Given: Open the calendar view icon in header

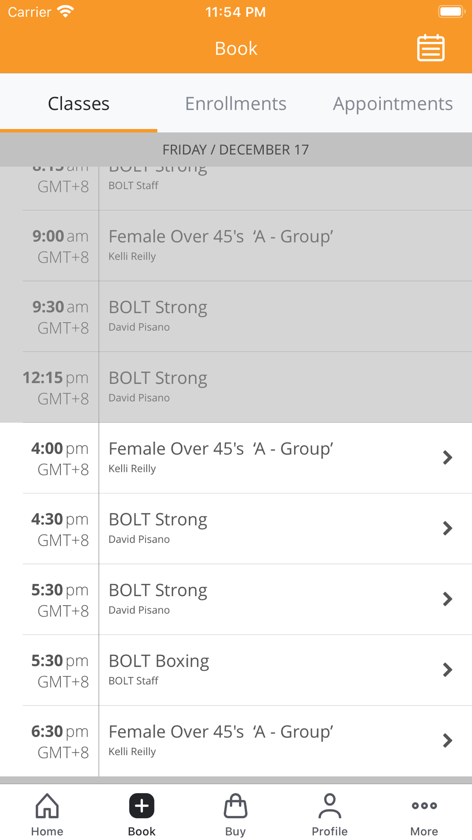Looking at the screenshot, I should coord(430,48).
